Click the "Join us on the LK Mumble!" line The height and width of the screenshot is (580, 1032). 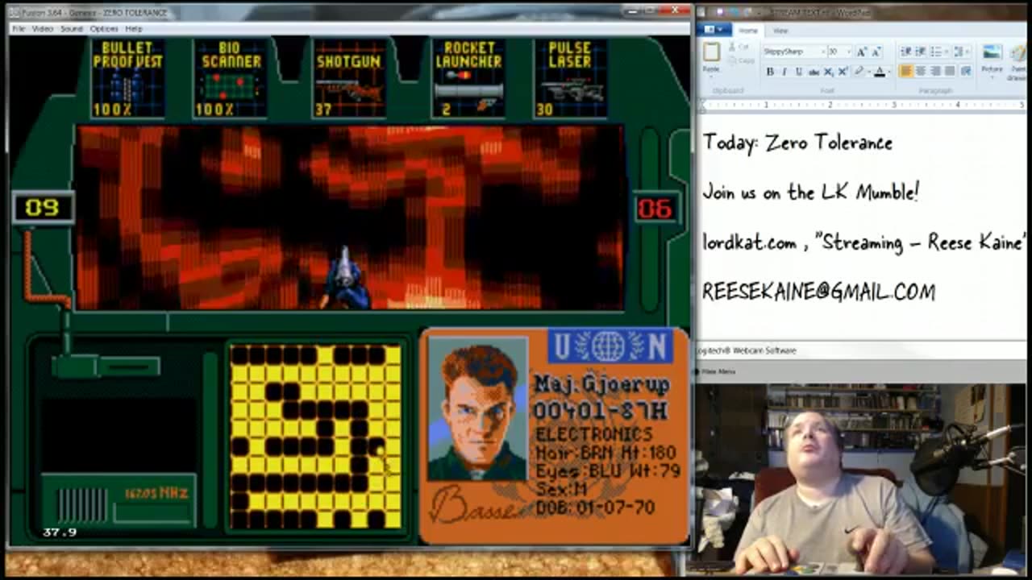[811, 193]
